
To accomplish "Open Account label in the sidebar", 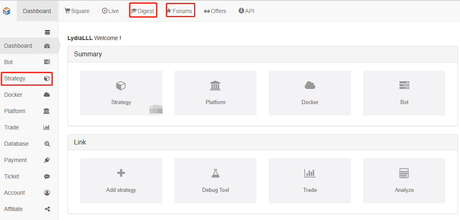I will [14, 193].
